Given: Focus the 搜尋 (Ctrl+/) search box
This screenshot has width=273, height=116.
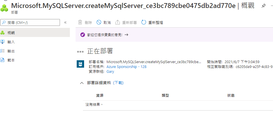Looking at the screenshot, I should pyautogui.click(x=30, y=22).
